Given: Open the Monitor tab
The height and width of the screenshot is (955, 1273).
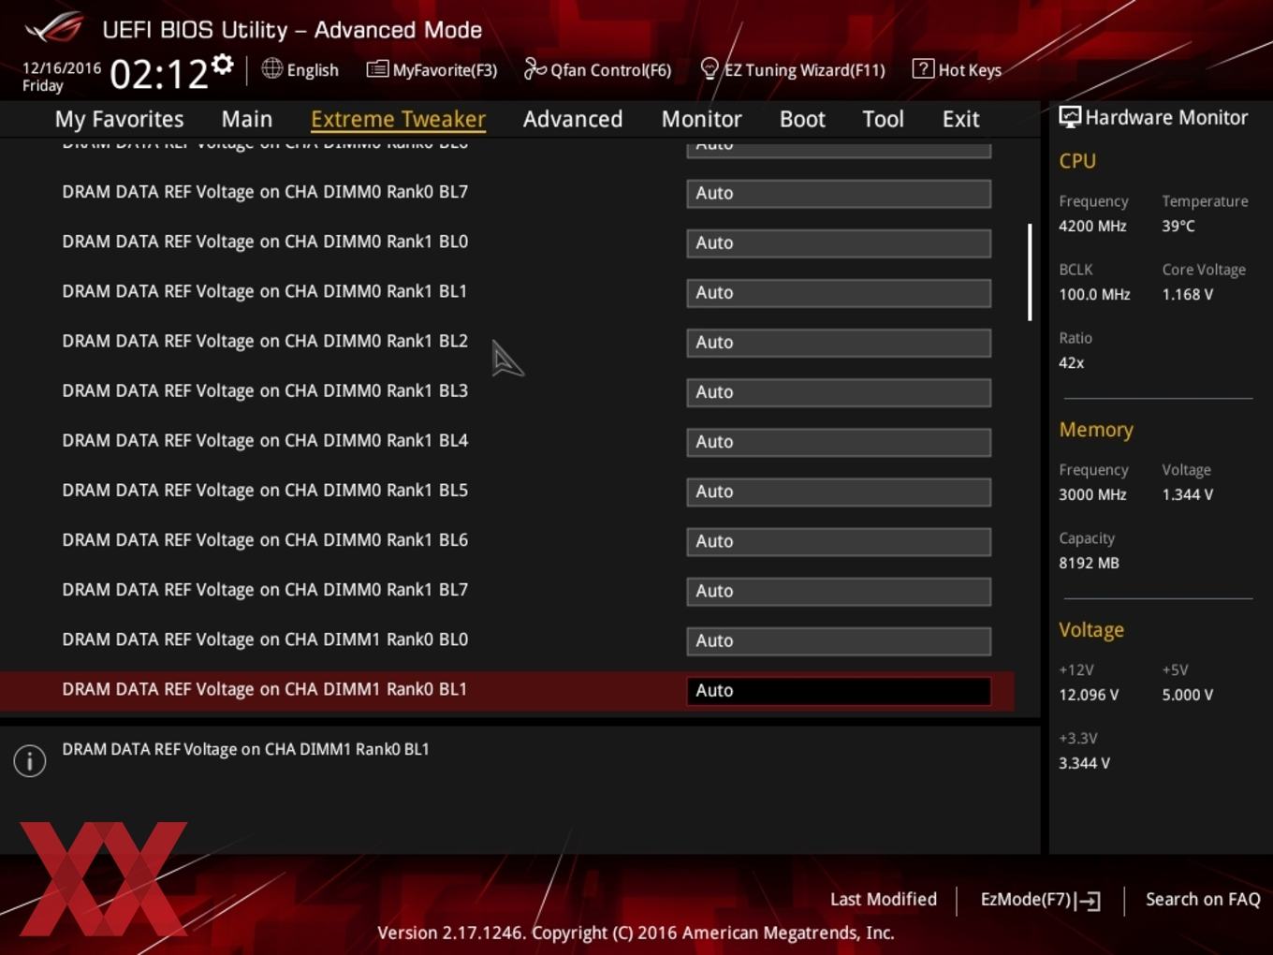Looking at the screenshot, I should 701,119.
